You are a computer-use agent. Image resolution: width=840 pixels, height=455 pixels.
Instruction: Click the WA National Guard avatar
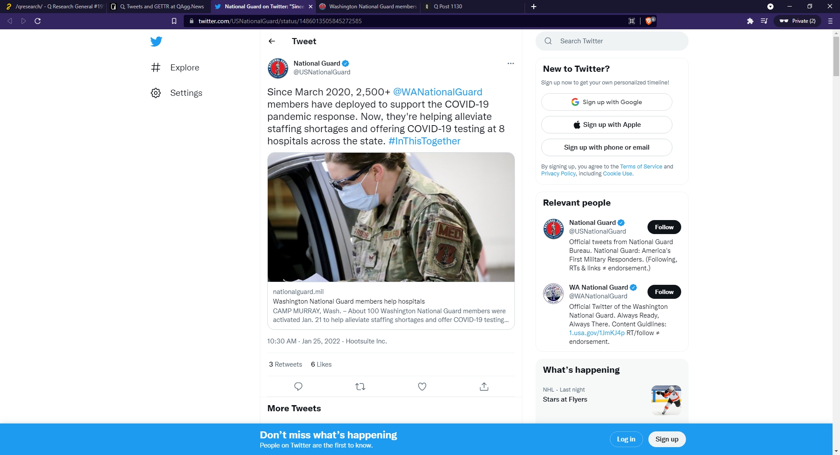coord(553,294)
